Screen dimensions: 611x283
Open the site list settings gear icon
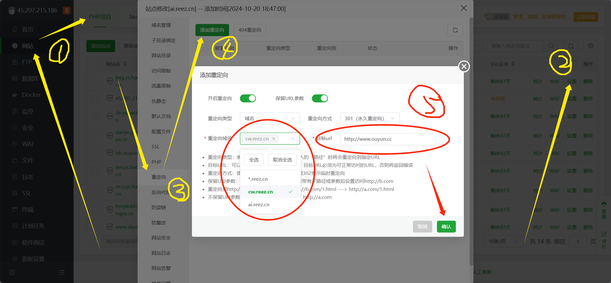click(591, 46)
